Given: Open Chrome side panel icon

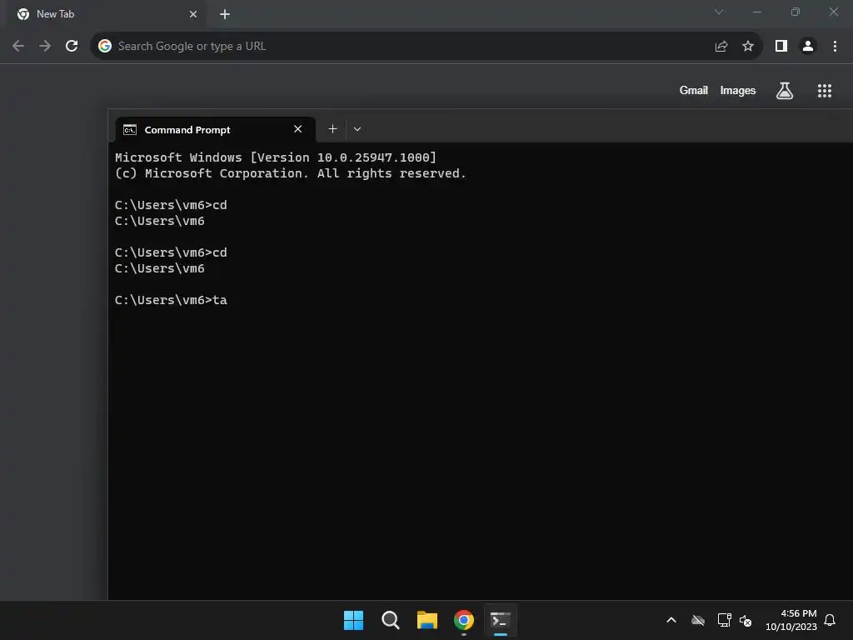Looking at the screenshot, I should (781, 47).
